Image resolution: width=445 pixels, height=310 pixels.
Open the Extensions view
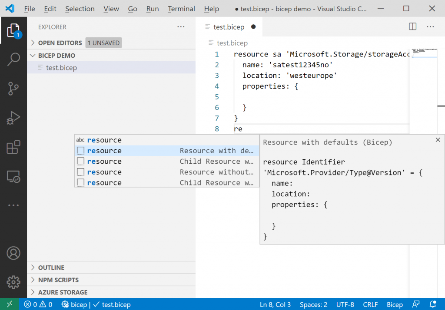[x=13, y=147]
